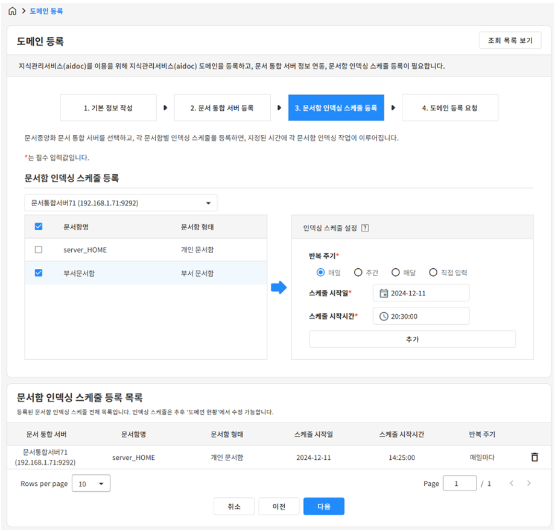Click the blue right arrow icon
The height and width of the screenshot is (531, 555).
(279, 288)
